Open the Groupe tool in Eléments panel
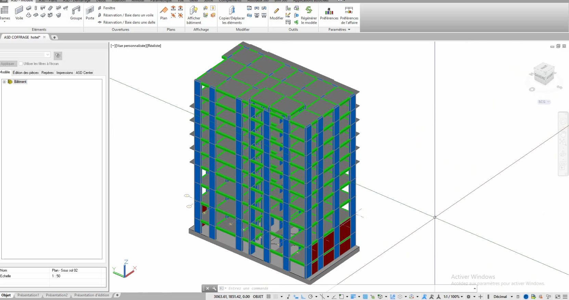The image size is (569, 300). coord(76,13)
